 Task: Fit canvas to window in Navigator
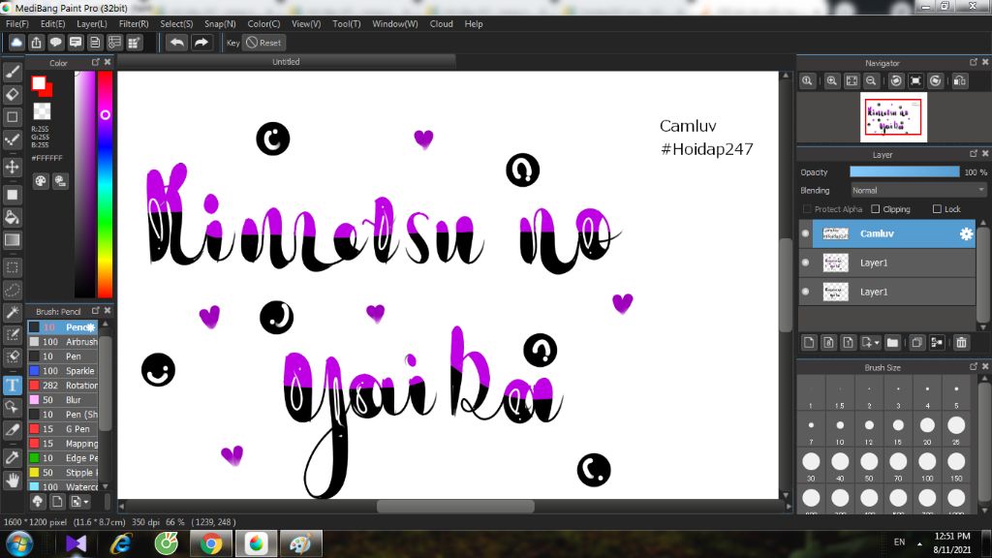pyautogui.click(x=852, y=81)
